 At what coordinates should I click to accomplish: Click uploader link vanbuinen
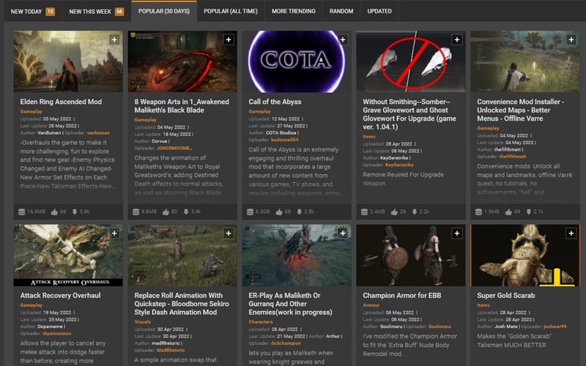(x=98, y=133)
